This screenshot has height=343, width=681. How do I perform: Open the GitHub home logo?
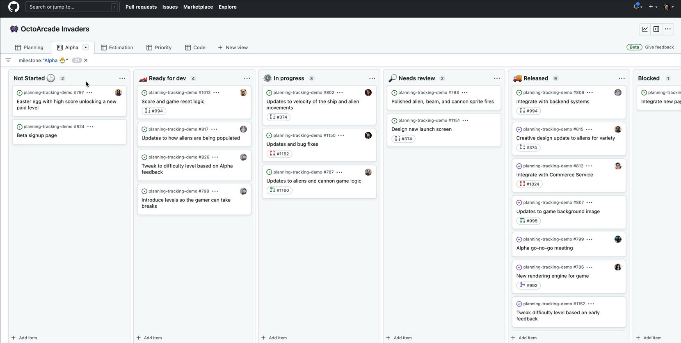click(14, 7)
